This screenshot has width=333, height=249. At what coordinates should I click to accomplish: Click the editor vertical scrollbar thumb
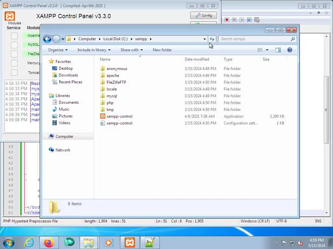pyautogui.click(x=326, y=110)
